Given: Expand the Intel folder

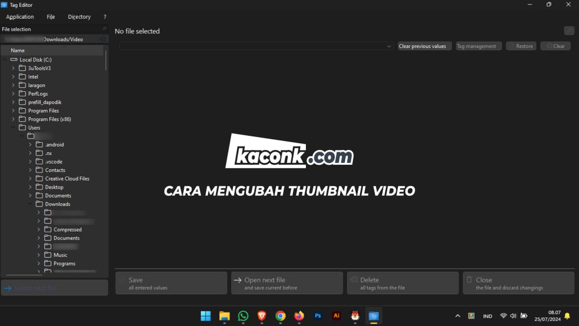Looking at the screenshot, I should pos(14,76).
